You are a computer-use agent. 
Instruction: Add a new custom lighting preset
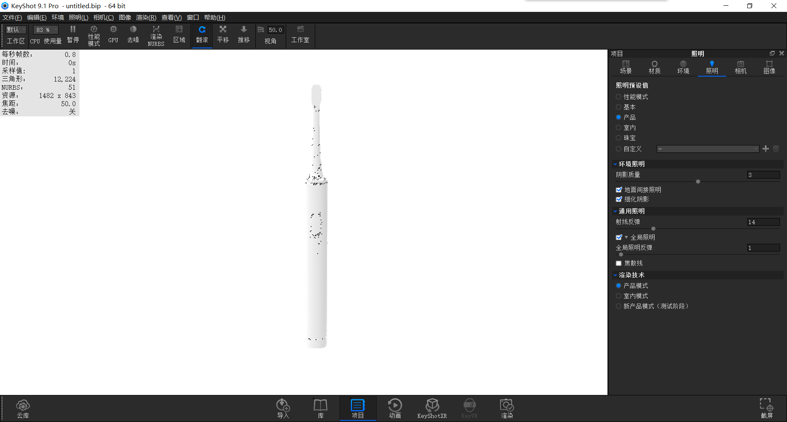click(x=765, y=149)
